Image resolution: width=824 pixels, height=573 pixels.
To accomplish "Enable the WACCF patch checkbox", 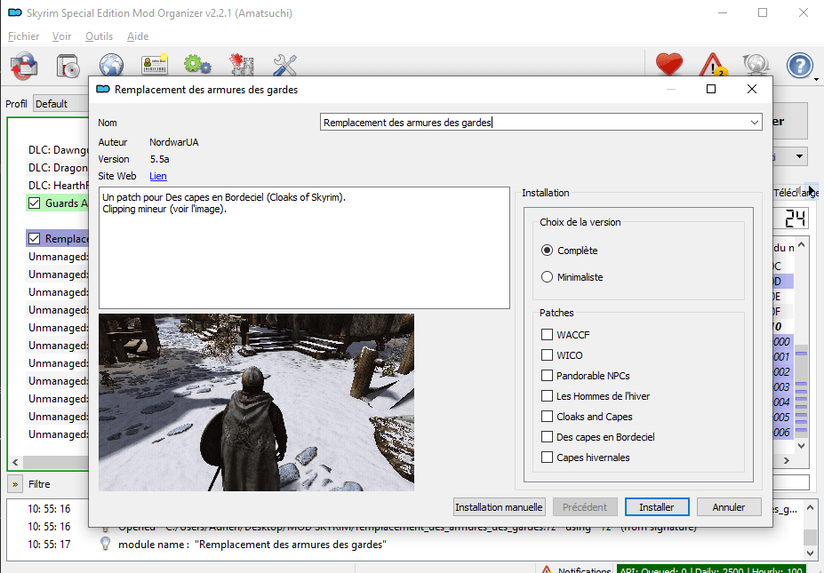I will pos(547,335).
